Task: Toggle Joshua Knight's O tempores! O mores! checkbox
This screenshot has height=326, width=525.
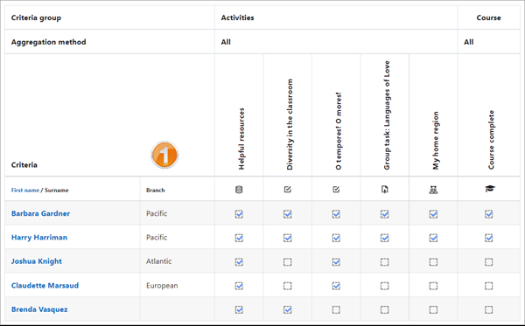Action: click(x=336, y=262)
